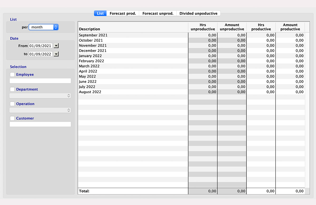Focus the Customer text input field

point(40,124)
